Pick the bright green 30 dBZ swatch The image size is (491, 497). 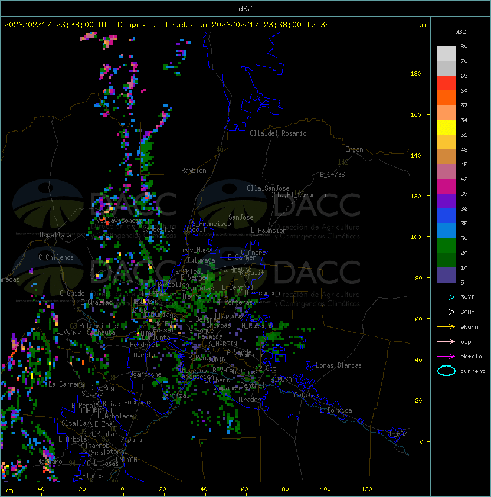(x=446, y=246)
